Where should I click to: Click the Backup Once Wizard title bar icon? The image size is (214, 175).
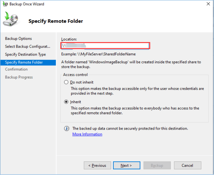coord(5,4)
